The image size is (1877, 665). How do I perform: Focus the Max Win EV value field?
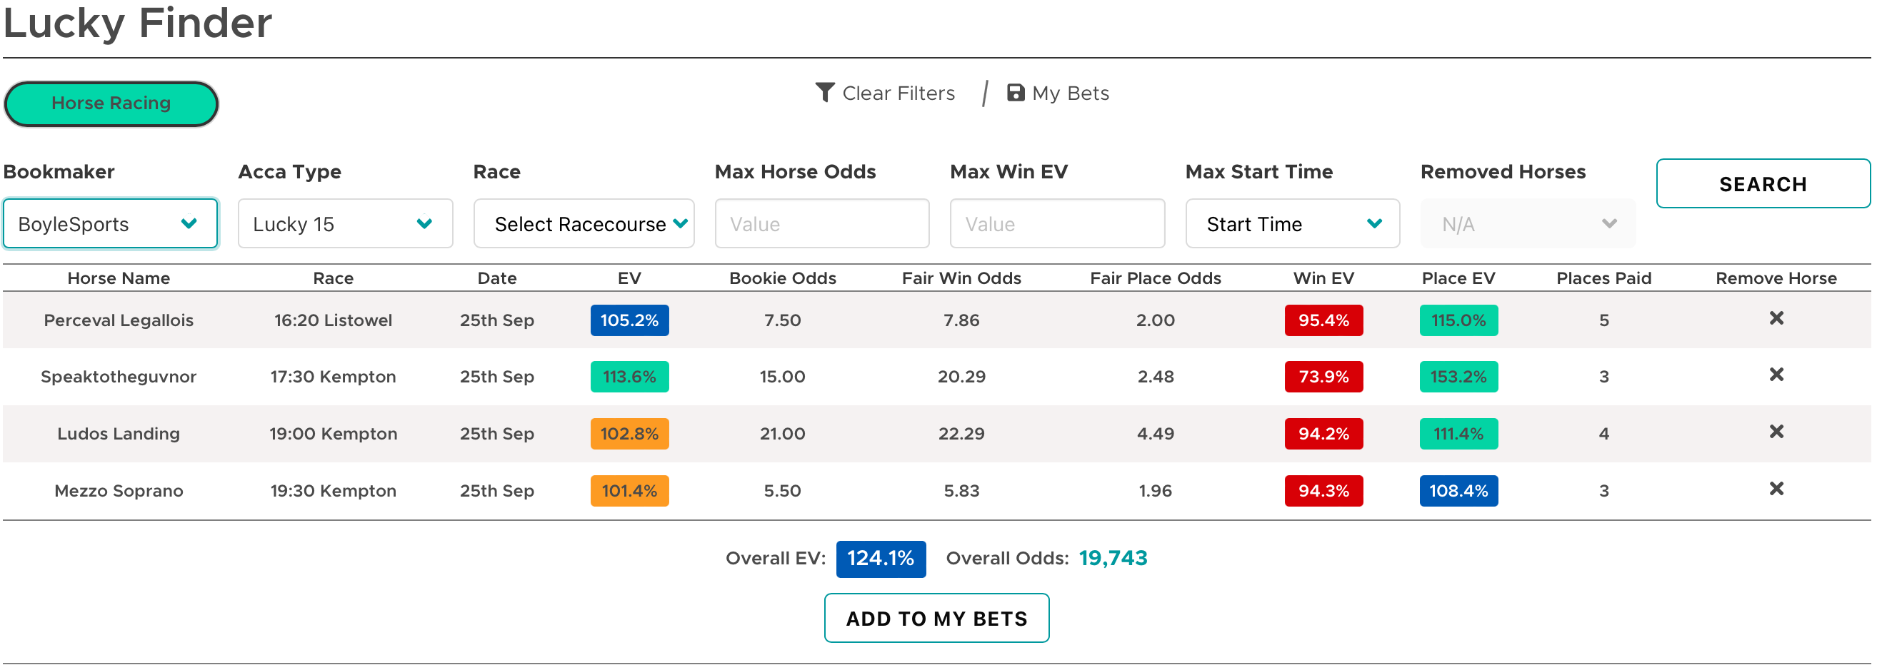[x=1056, y=223]
